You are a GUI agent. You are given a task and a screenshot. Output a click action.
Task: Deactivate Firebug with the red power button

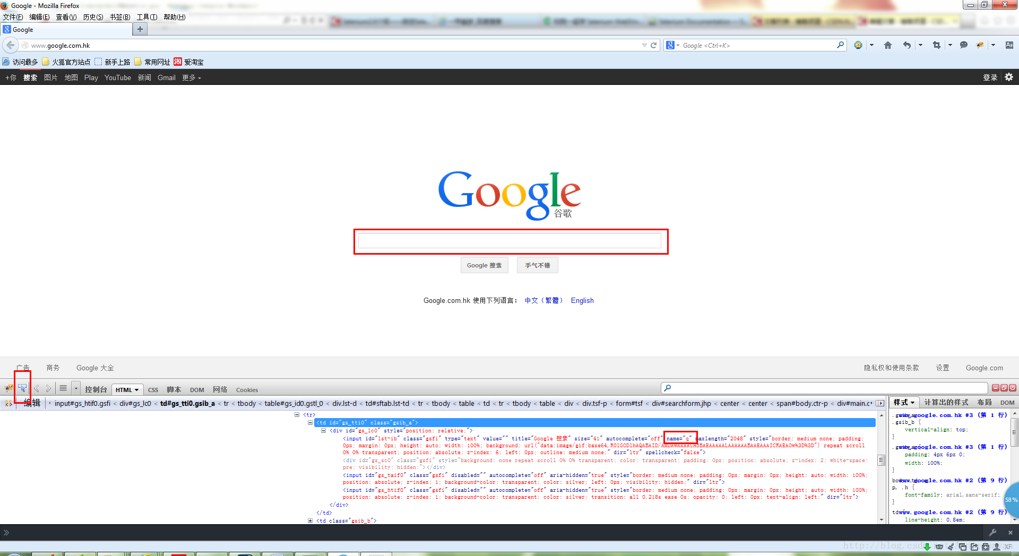pos(1013,388)
